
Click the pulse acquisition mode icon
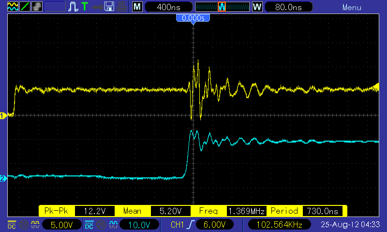click(x=74, y=7)
